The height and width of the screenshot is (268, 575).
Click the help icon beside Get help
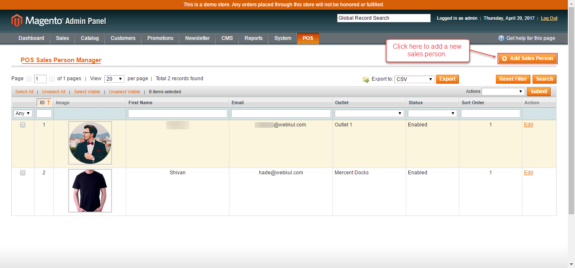click(501, 38)
